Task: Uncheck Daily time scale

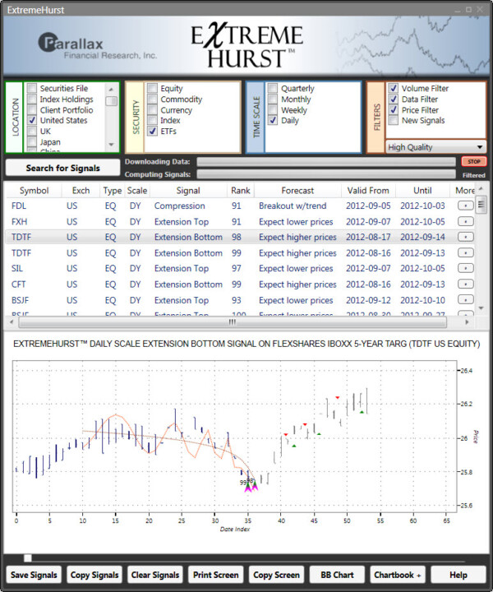Action: coord(273,120)
